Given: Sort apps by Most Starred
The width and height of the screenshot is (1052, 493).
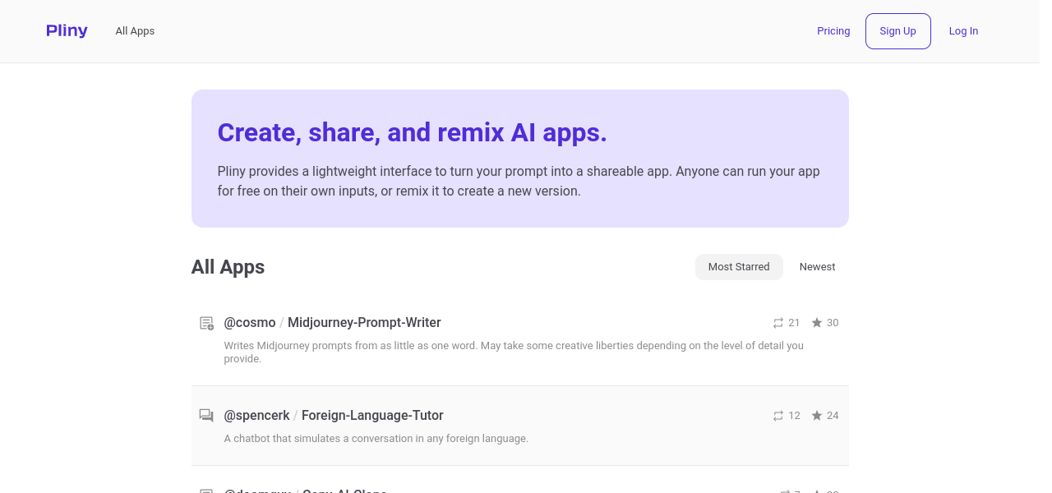Looking at the screenshot, I should [738, 267].
